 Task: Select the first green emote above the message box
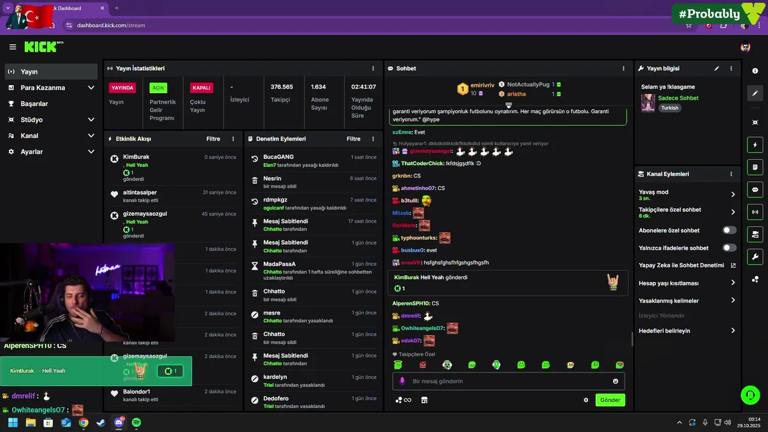tap(398, 365)
